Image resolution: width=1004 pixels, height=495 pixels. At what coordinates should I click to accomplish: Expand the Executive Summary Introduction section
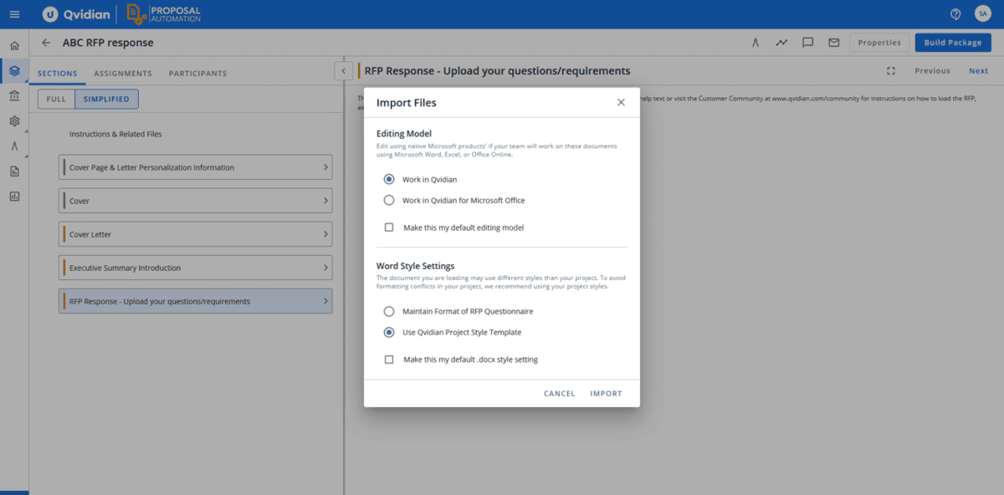coord(195,267)
